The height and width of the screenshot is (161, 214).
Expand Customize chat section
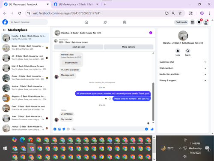(x=183, y=62)
